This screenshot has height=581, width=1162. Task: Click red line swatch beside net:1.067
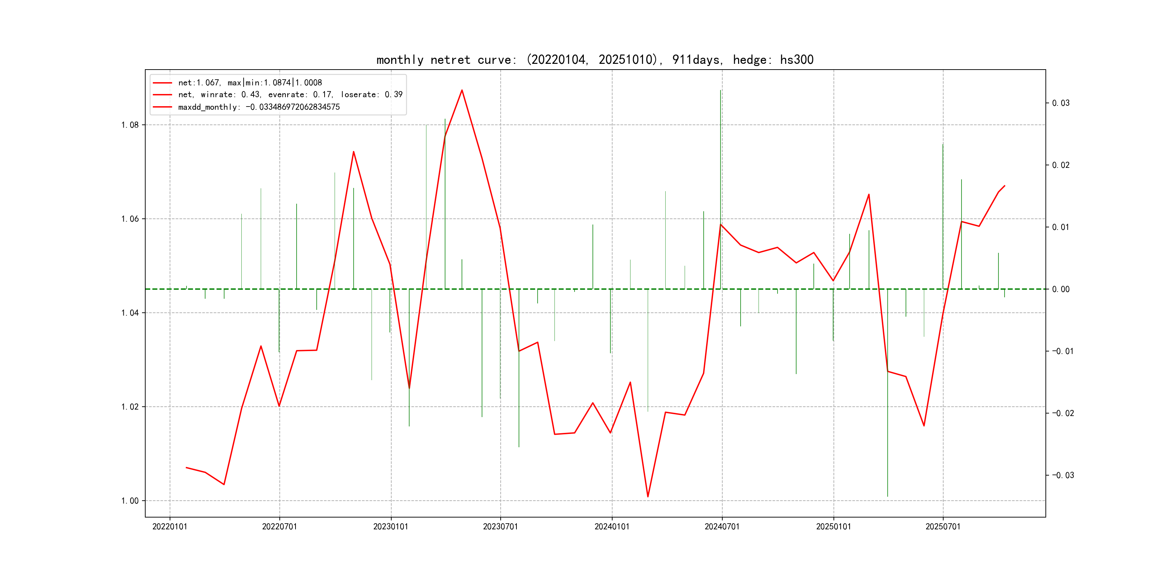click(x=162, y=83)
